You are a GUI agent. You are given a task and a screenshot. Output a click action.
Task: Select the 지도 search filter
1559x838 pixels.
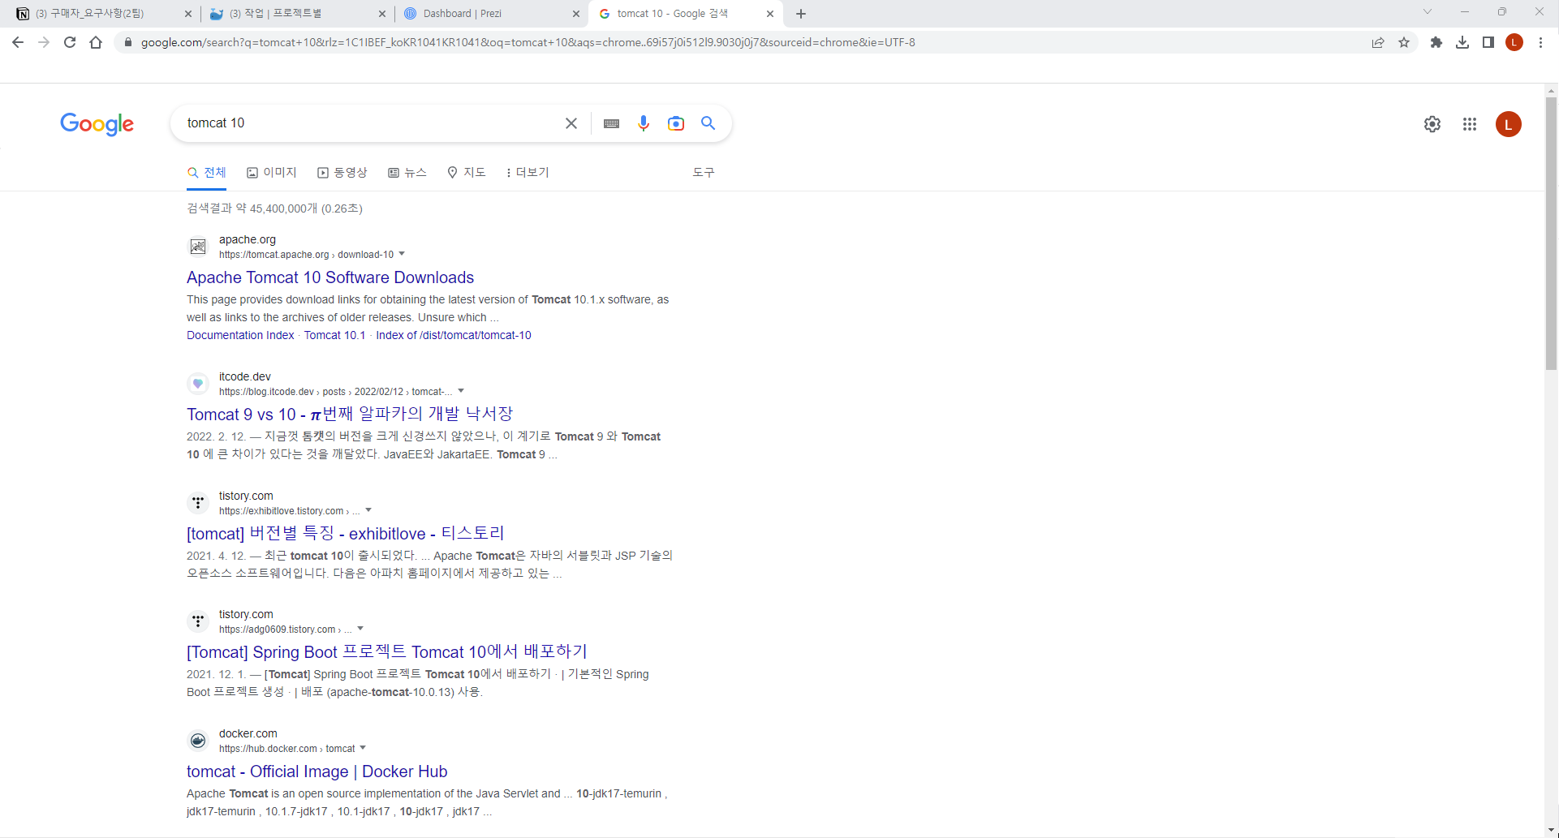(x=467, y=173)
